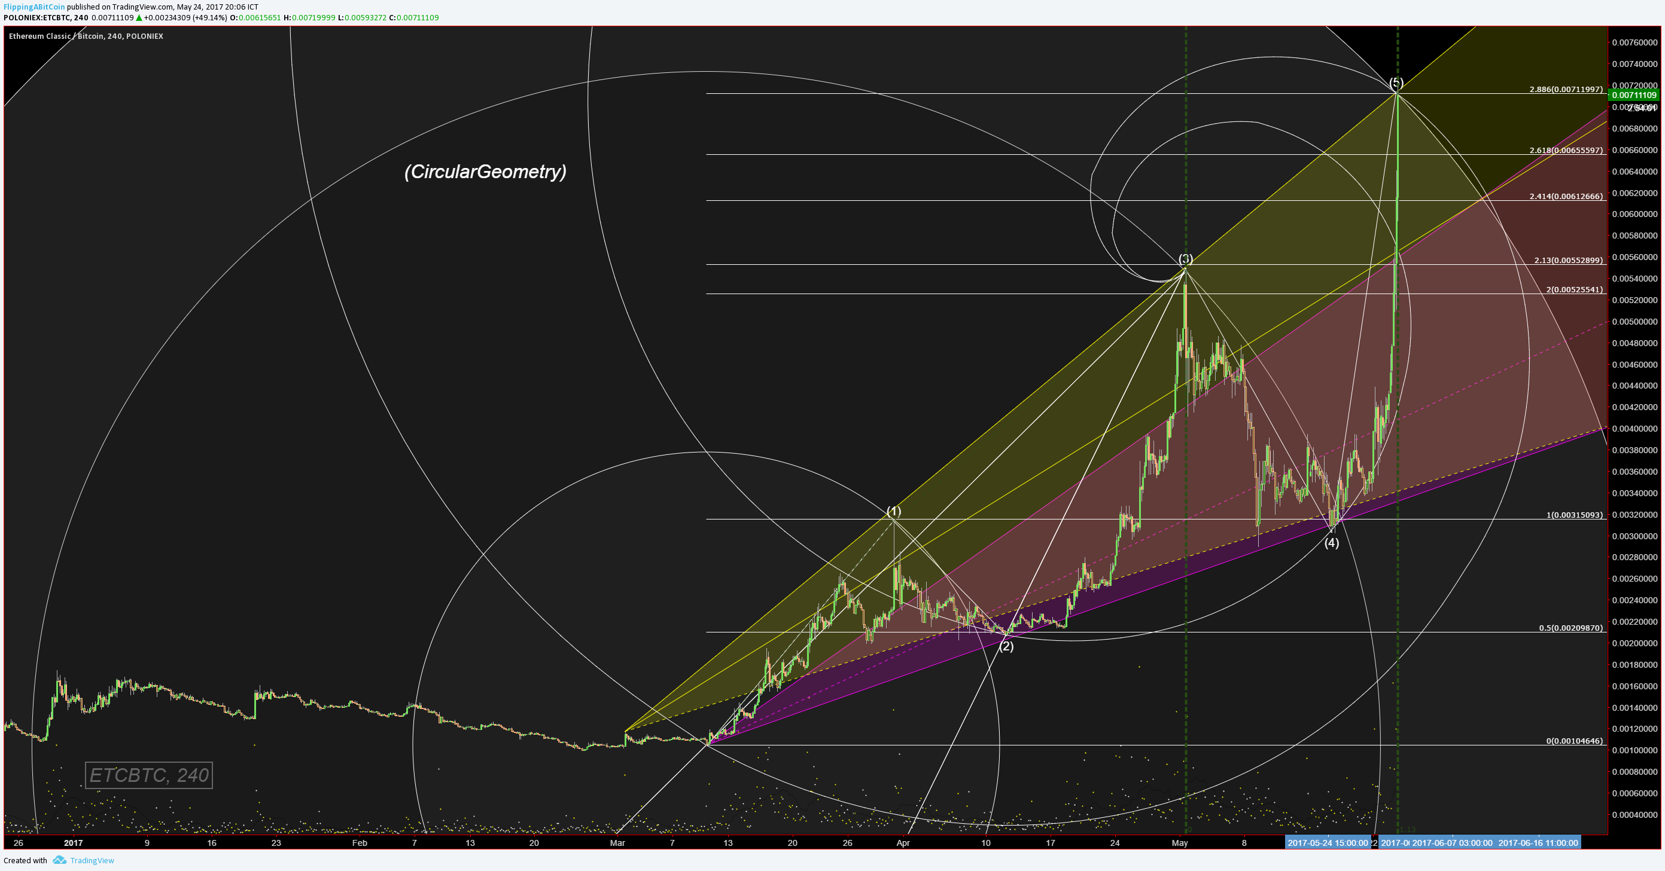Click the Feb label on the time axis
Image resolution: width=1665 pixels, height=871 pixels.
(360, 842)
